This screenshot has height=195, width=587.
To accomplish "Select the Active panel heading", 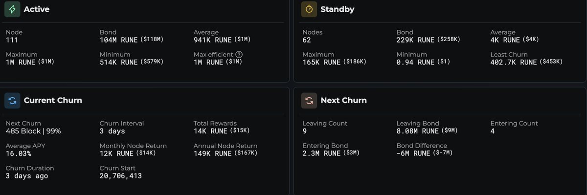I will (x=37, y=9).
